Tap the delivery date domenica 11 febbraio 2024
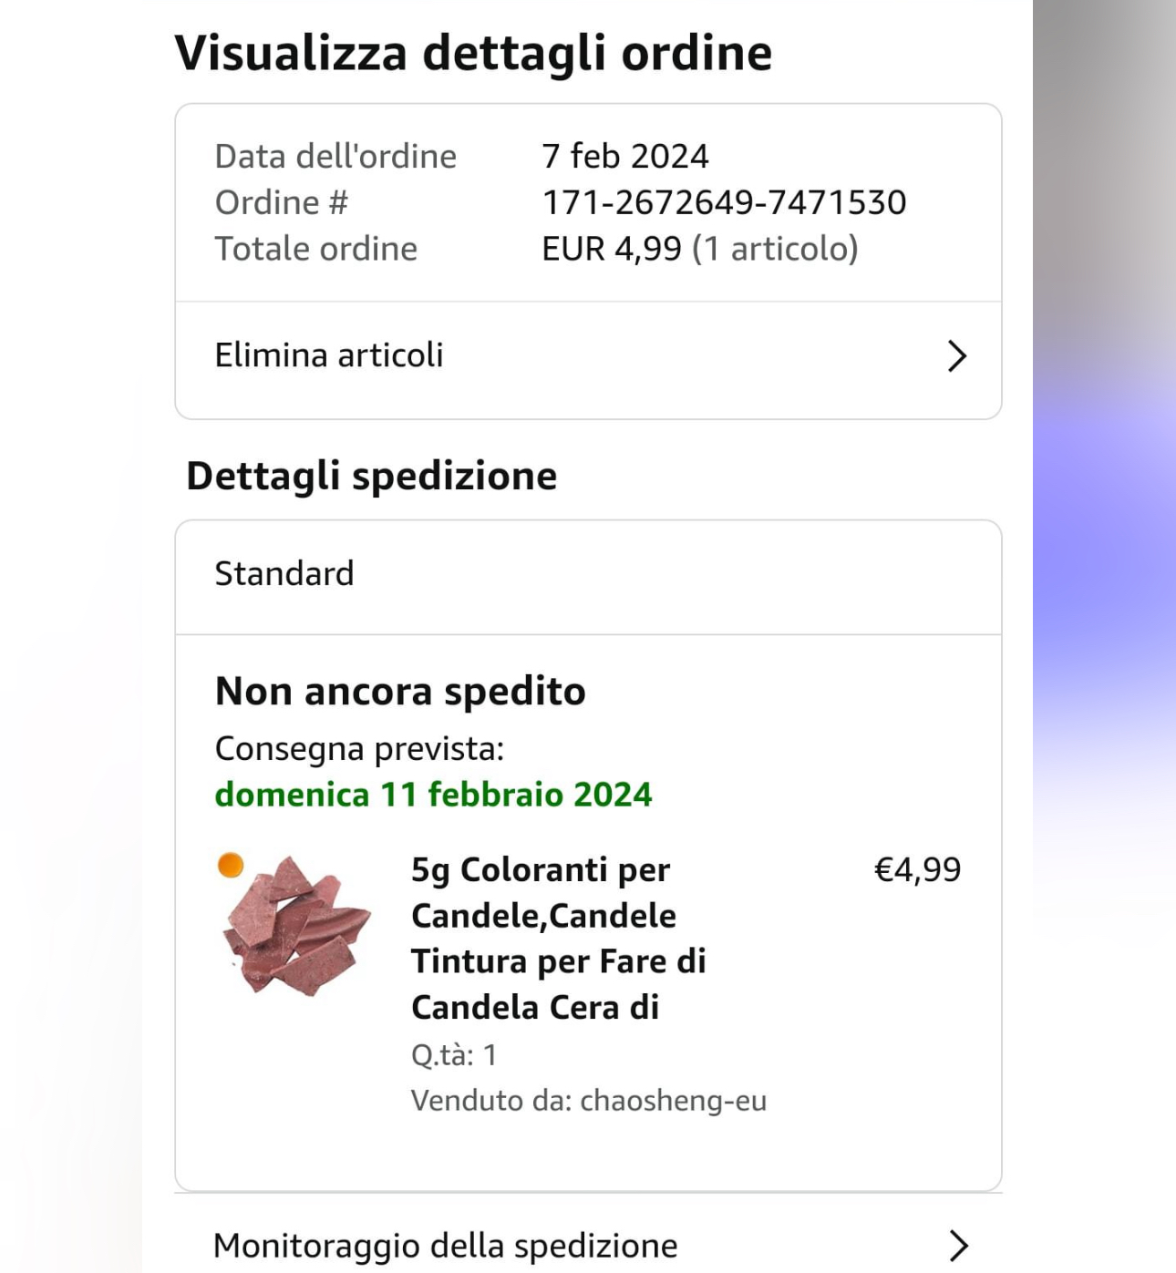The image size is (1176, 1273). click(x=433, y=795)
